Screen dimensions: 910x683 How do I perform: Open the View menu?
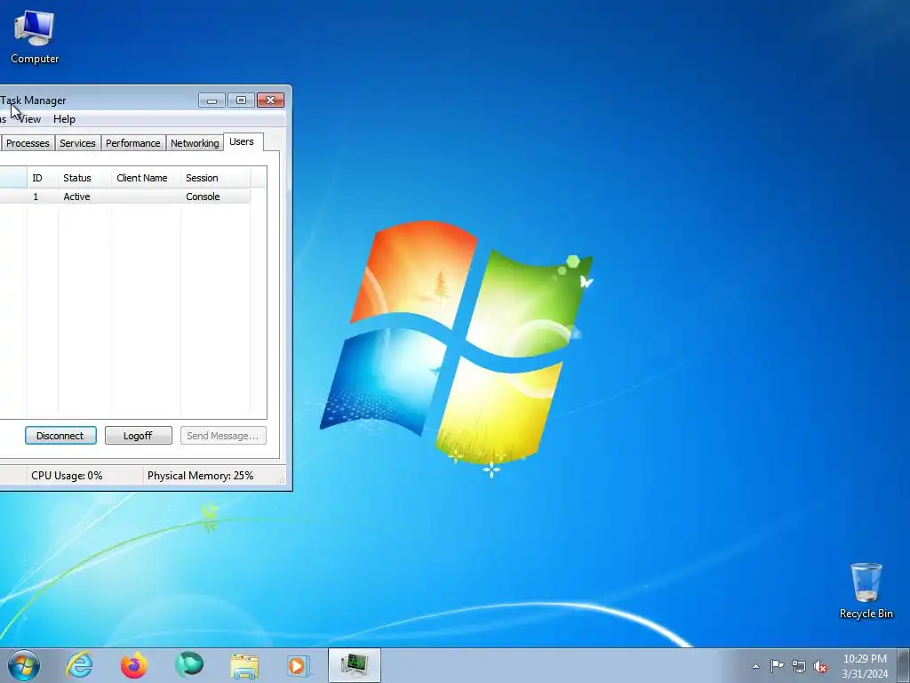click(x=28, y=119)
